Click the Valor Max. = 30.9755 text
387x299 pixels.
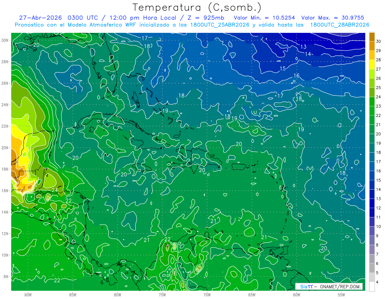click(332, 18)
